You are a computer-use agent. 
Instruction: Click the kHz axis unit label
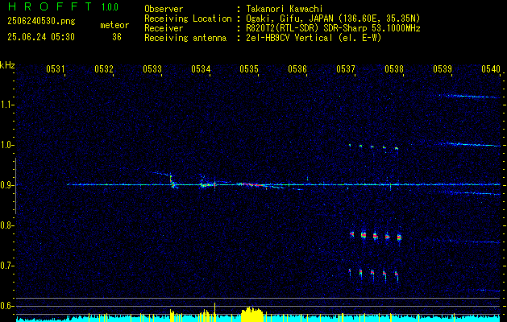tap(7, 65)
